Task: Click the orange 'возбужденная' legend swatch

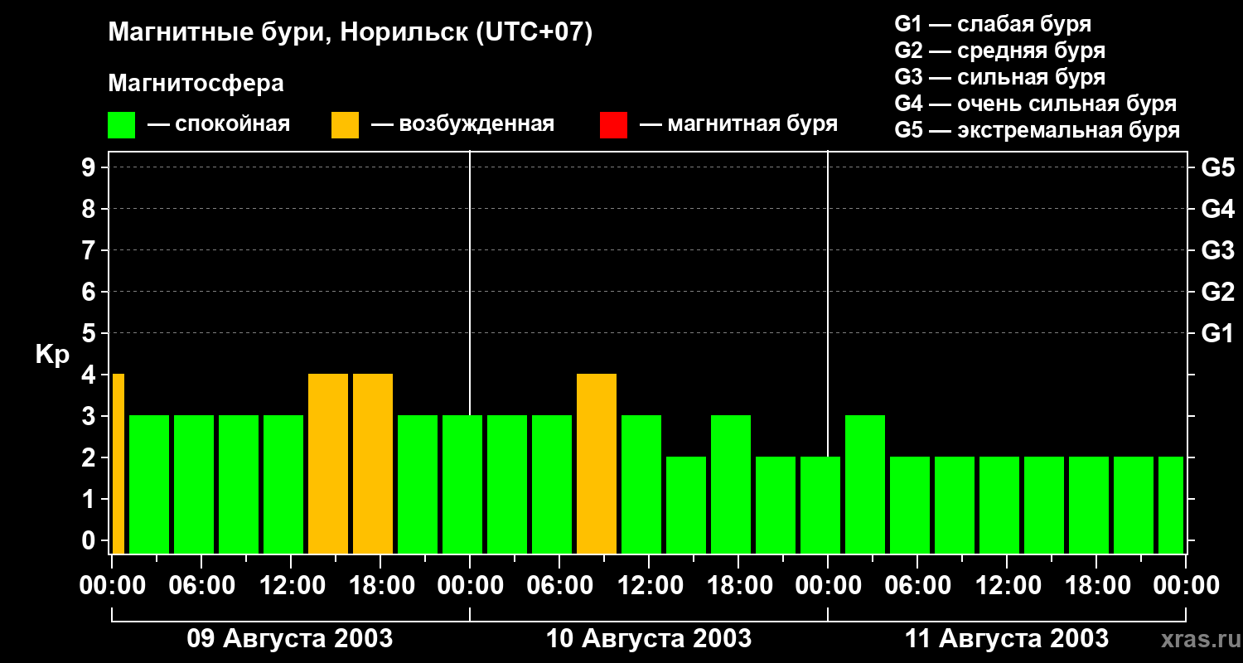Action: pos(345,125)
